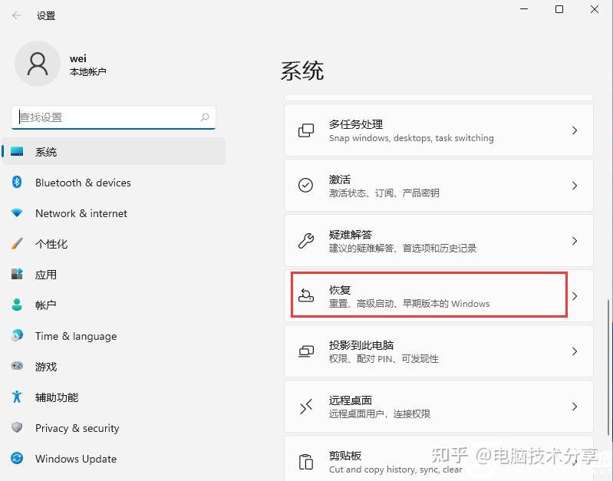The height and width of the screenshot is (481, 613).
Task: Open 辅助功能 settings label
Action: [x=57, y=397]
